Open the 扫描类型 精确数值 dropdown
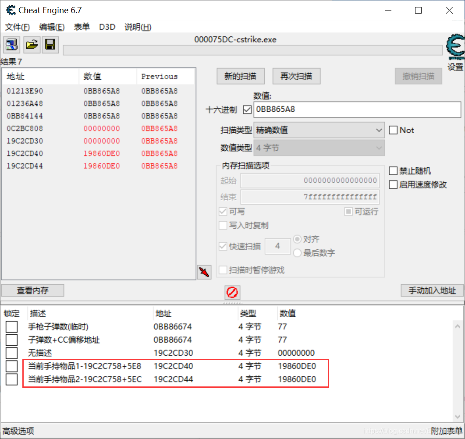 (319, 130)
